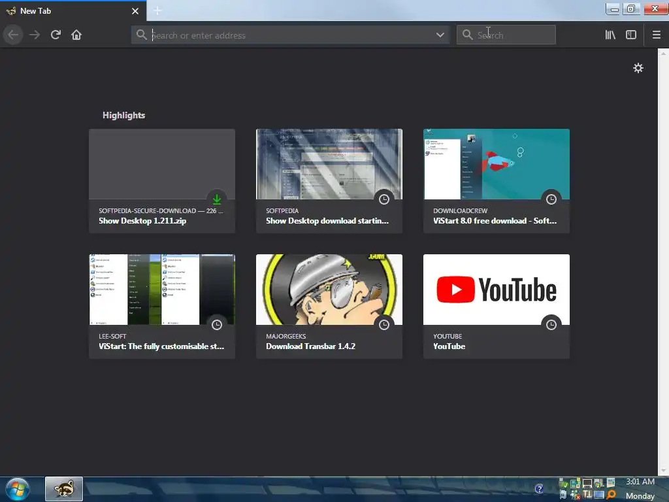Click the magnifier icon in address bar
The image size is (669, 502).
click(141, 35)
